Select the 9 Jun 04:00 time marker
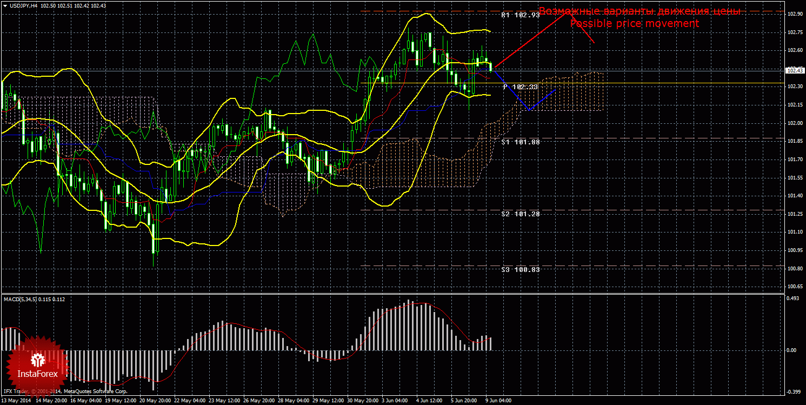 [498, 401]
